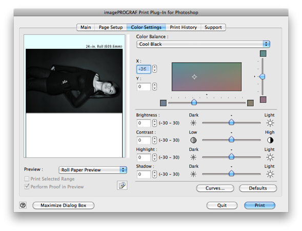Click the Shadow stepper arrows

pos(154,175)
